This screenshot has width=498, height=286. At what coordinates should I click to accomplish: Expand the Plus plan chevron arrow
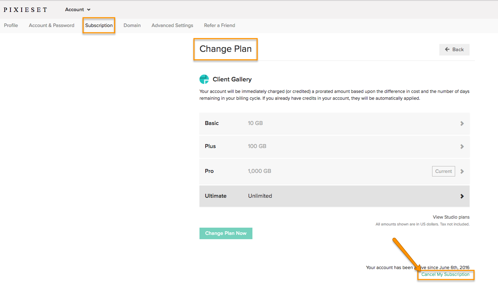tap(462, 147)
